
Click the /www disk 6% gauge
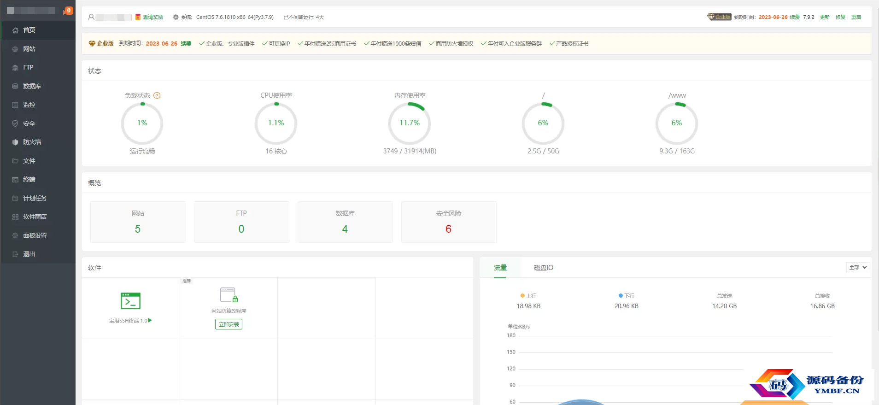pyautogui.click(x=677, y=123)
